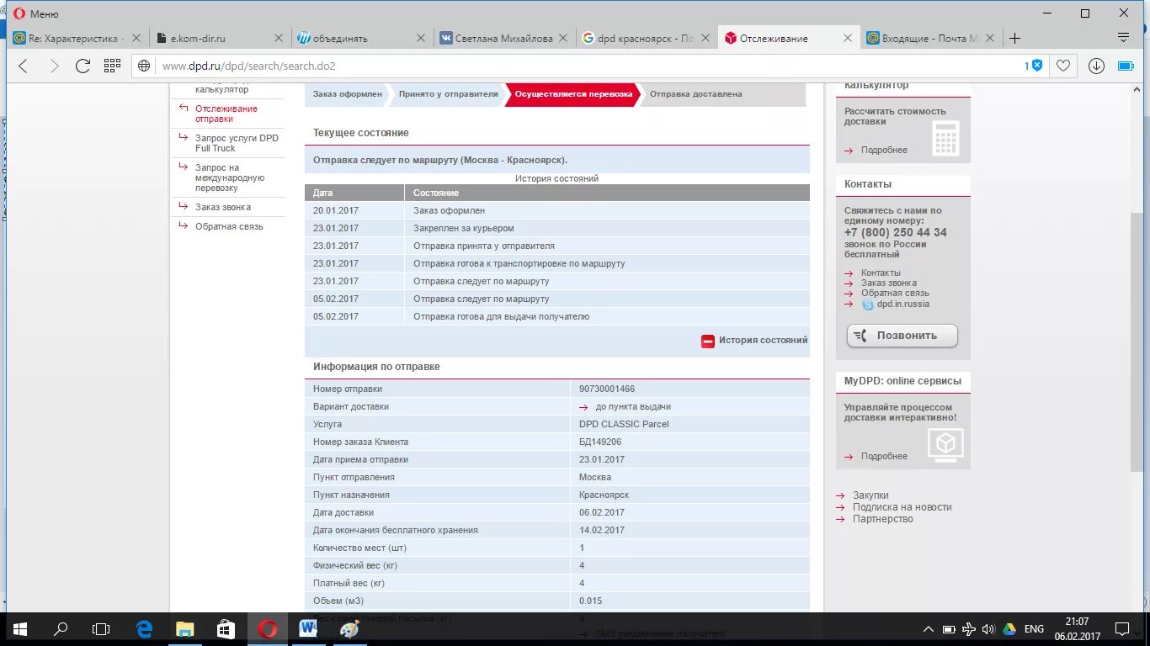Switch to e.kom-dir.ru tab
Image resolution: width=1150 pixels, height=646 pixels.
click(x=221, y=38)
